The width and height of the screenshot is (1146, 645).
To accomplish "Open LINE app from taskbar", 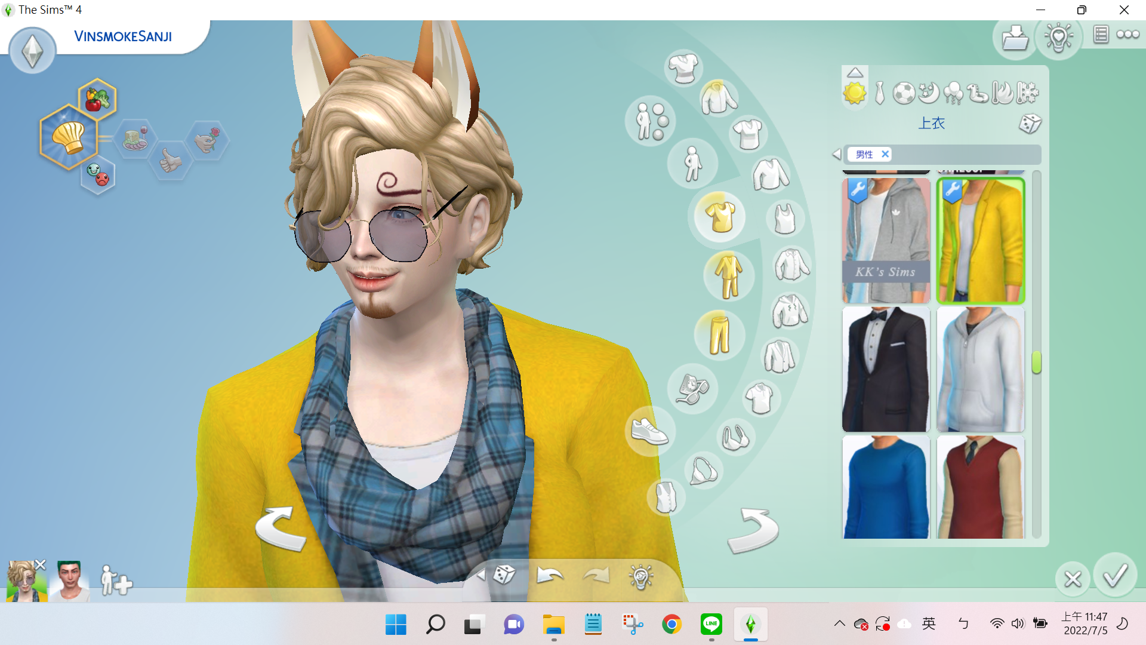I will coord(711,625).
